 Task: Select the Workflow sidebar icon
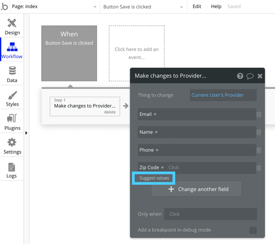12,51
